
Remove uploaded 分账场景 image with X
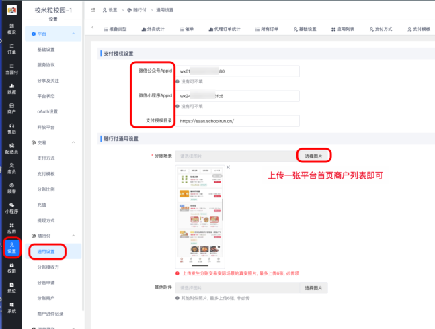[x=228, y=167]
